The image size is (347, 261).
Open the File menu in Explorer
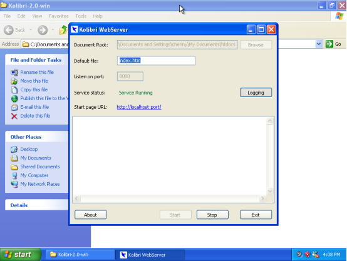point(7,16)
